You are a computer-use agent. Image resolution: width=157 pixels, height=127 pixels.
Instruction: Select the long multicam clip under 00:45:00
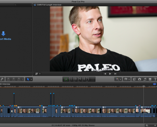(88, 112)
